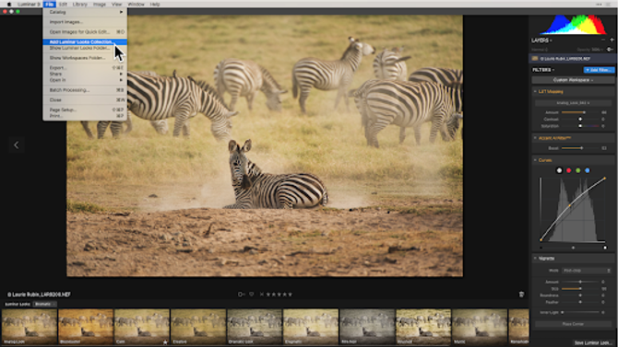Image resolution: width=618 pixels, height=347 pixels.
Task: Add a new layer with plus icon
Action: 612,40
